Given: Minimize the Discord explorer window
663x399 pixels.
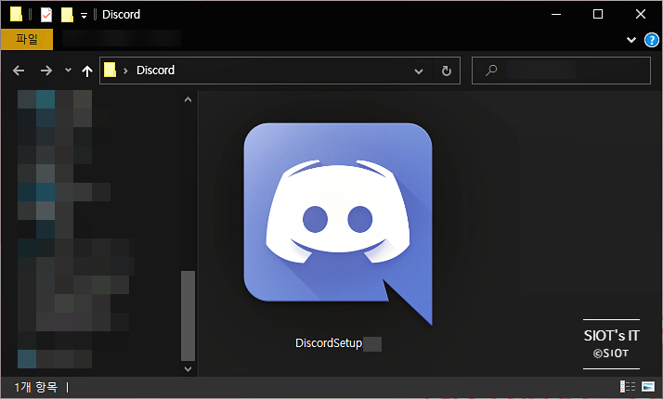Looking at the screenshot, I should pos(556,14).
